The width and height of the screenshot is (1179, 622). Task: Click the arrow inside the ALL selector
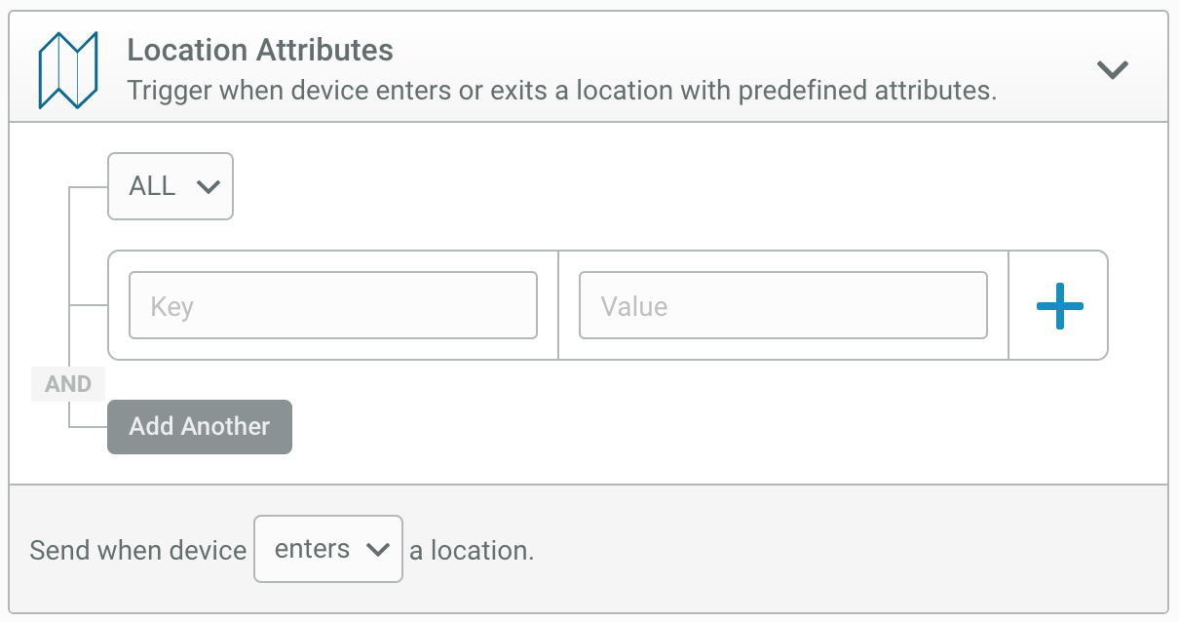point(209,187)
